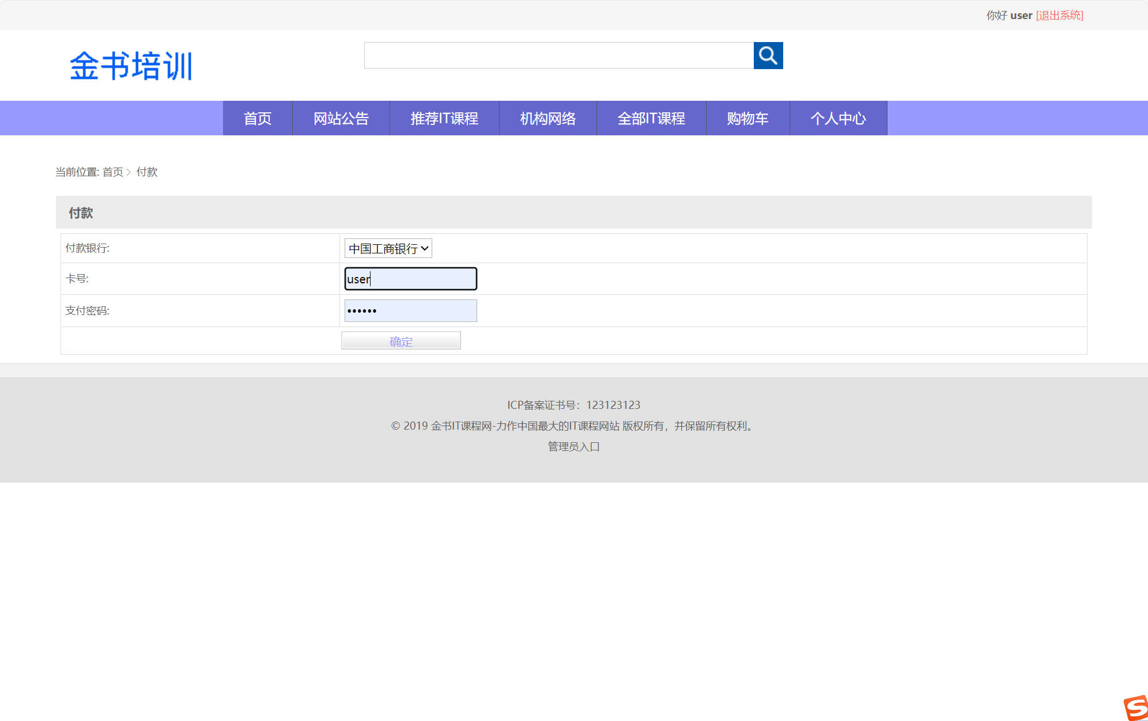Open the 机构网络 section
The image size is (1148, 721).
pos(547,118)
